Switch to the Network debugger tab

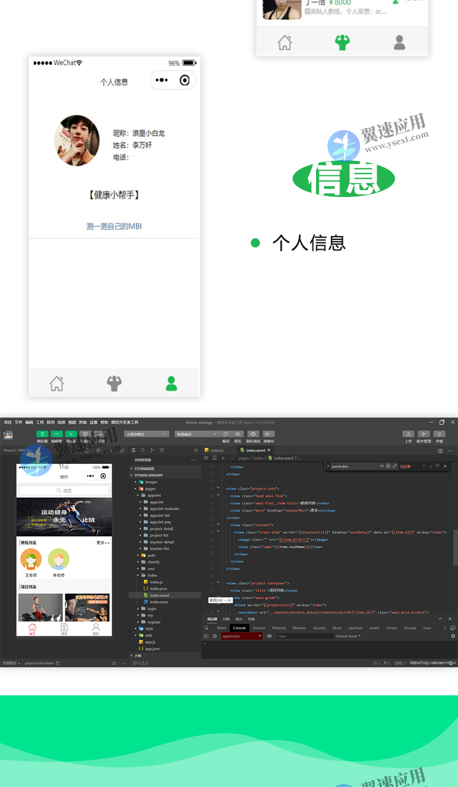(278, 628)
